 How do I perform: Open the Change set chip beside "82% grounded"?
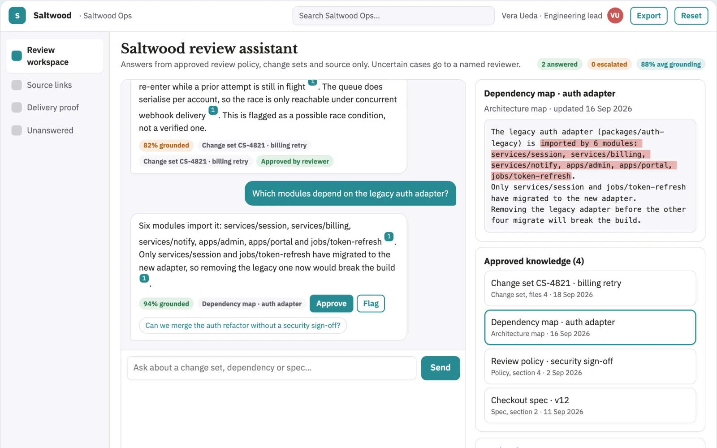coord(254,146)
